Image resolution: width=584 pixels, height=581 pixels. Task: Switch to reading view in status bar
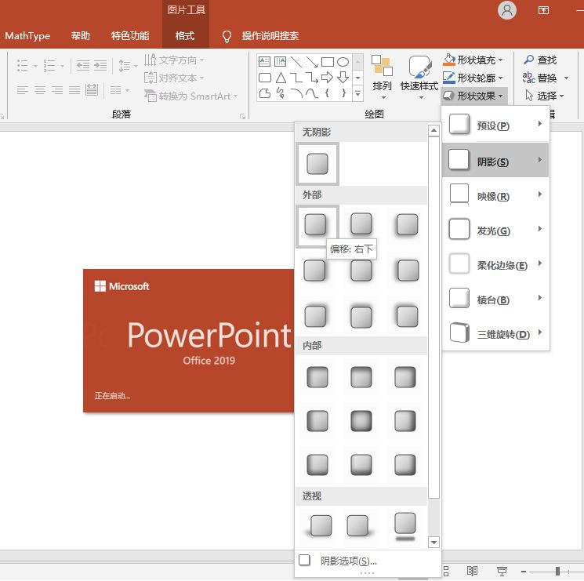pos(472,571)
